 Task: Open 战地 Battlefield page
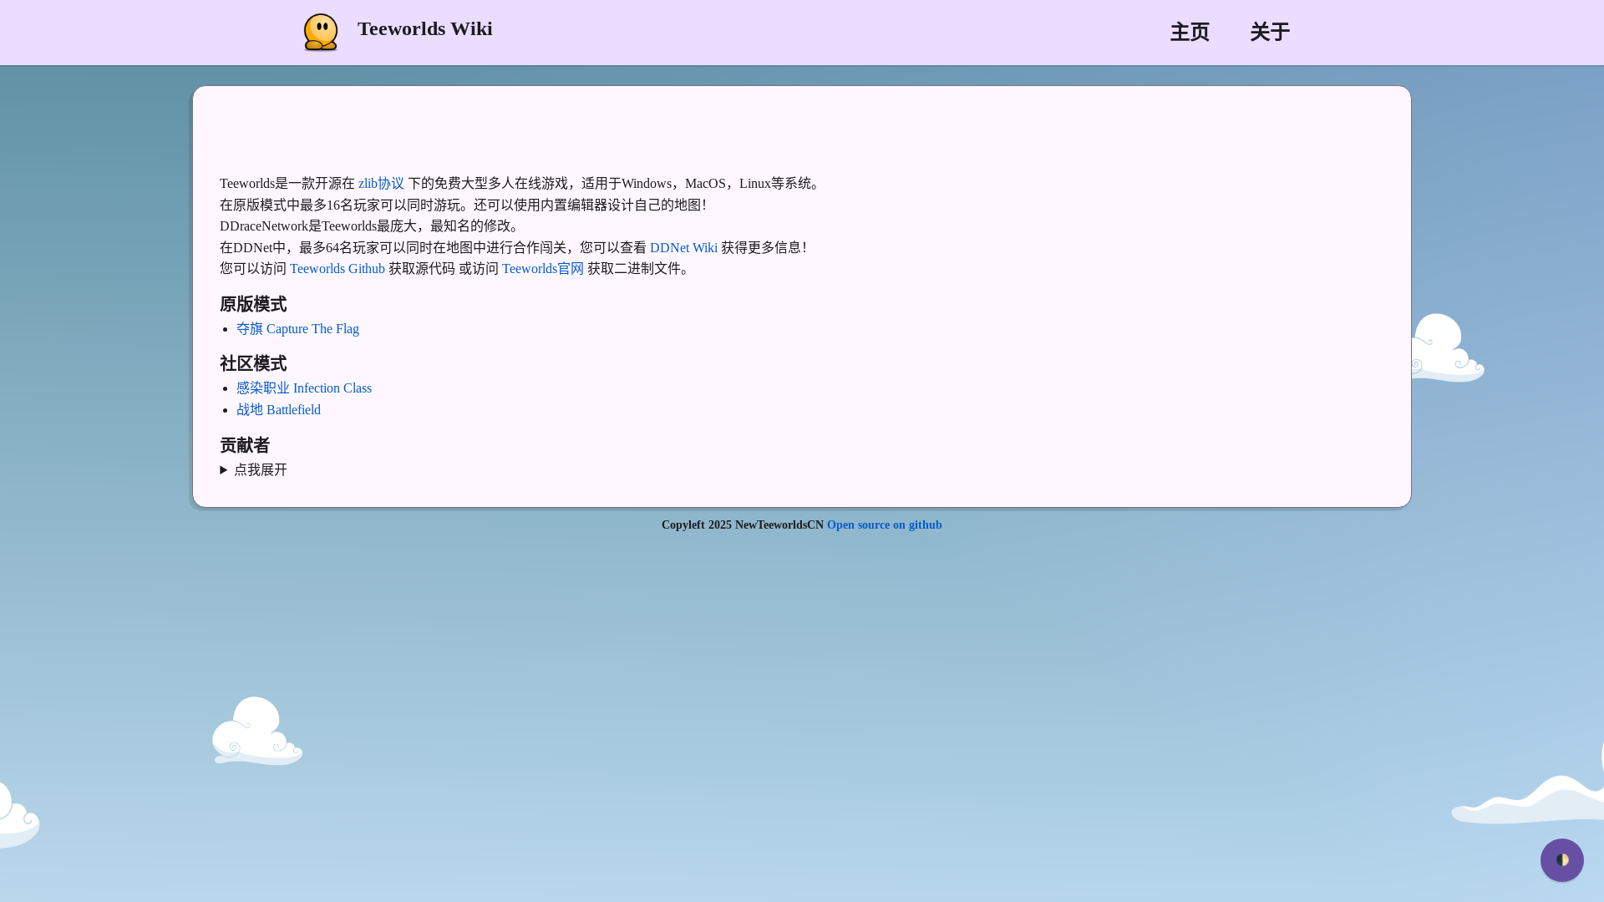tap(278, 410)
